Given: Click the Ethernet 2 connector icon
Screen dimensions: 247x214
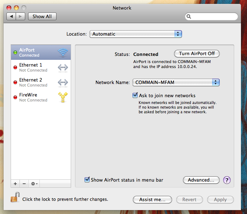Looking at the screenshot, I should (63, 82).
